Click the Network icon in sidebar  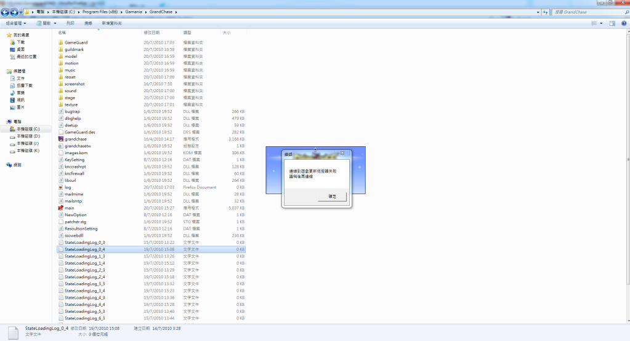click(9, 165)
